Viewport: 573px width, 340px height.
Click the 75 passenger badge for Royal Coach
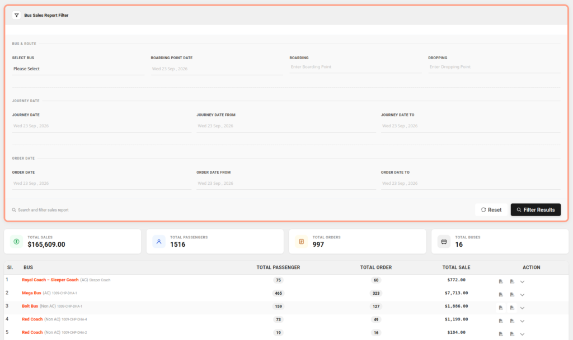pyautogui.click(x=278, y=280)
